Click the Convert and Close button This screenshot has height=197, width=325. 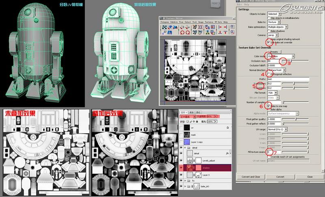[x=251, y=177]
